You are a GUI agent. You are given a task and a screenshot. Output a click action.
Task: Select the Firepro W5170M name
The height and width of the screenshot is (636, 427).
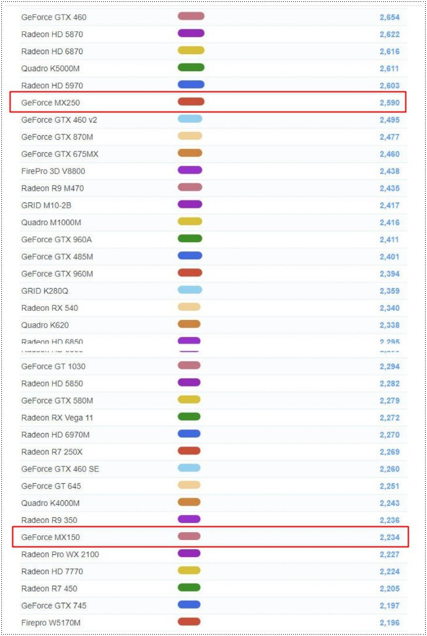coord(51,623)
